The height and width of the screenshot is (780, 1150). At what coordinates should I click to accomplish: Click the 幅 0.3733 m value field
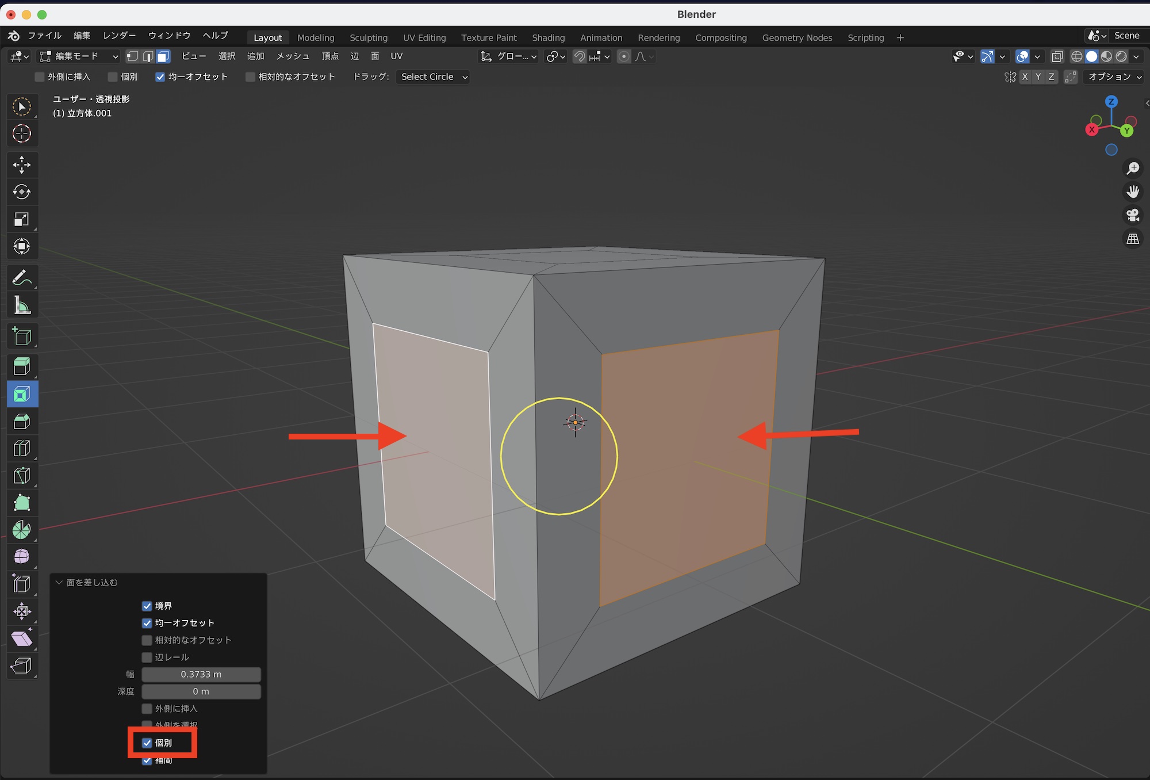tap(201, 674)
